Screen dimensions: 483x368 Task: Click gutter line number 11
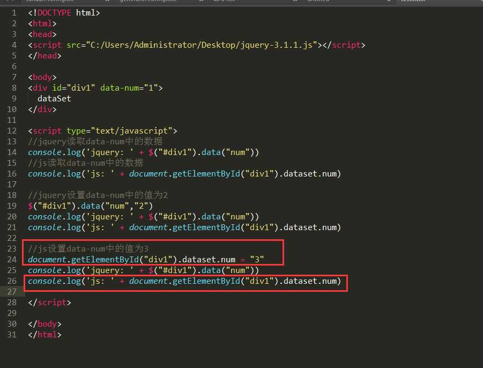coord(12,120)
